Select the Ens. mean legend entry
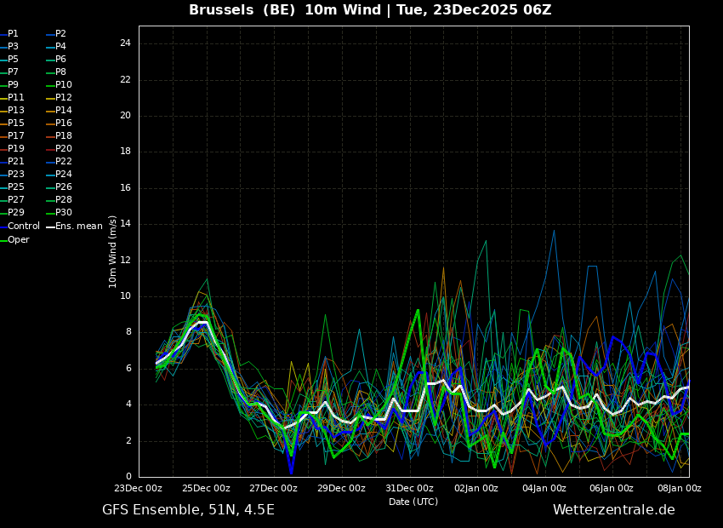723x528 pixels. point(78,227)
